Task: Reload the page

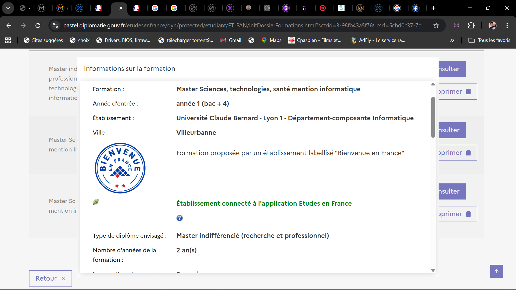Action: pos(38,26)
